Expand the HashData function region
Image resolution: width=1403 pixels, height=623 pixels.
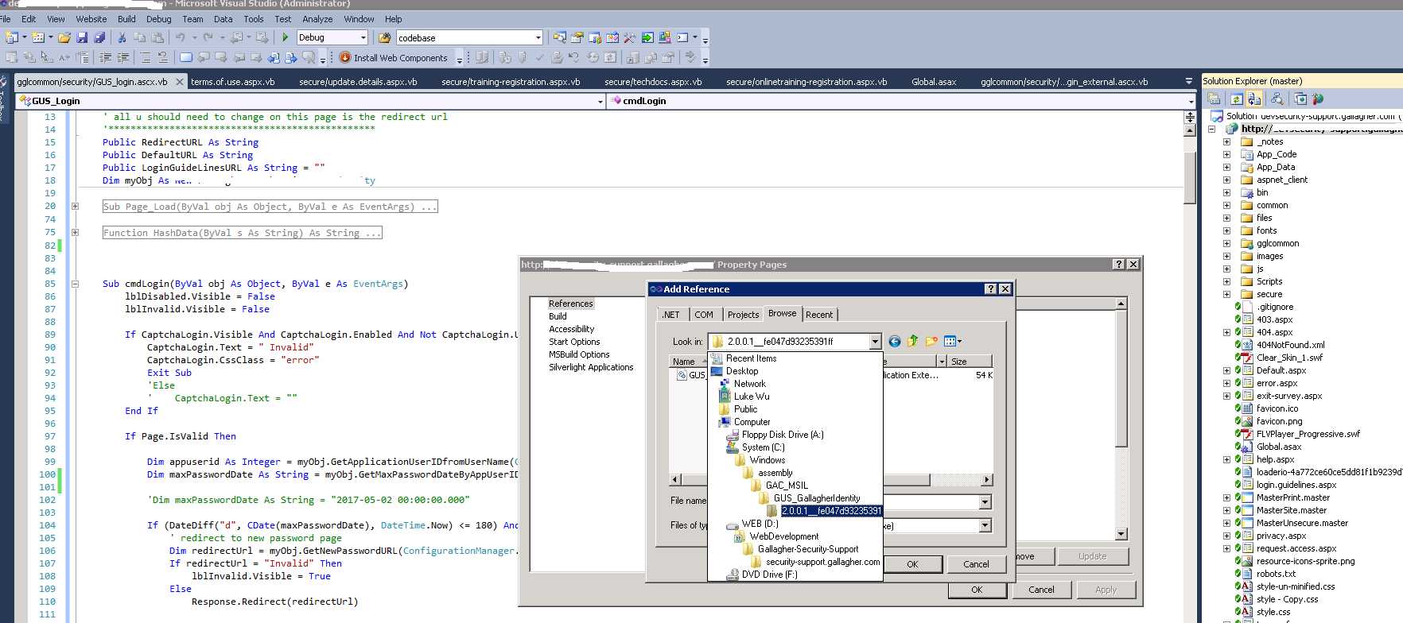[75, 233]
